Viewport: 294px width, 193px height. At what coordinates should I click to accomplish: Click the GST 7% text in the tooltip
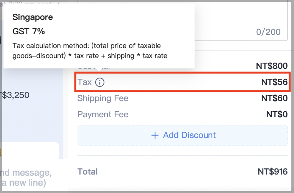coord(28,31)
